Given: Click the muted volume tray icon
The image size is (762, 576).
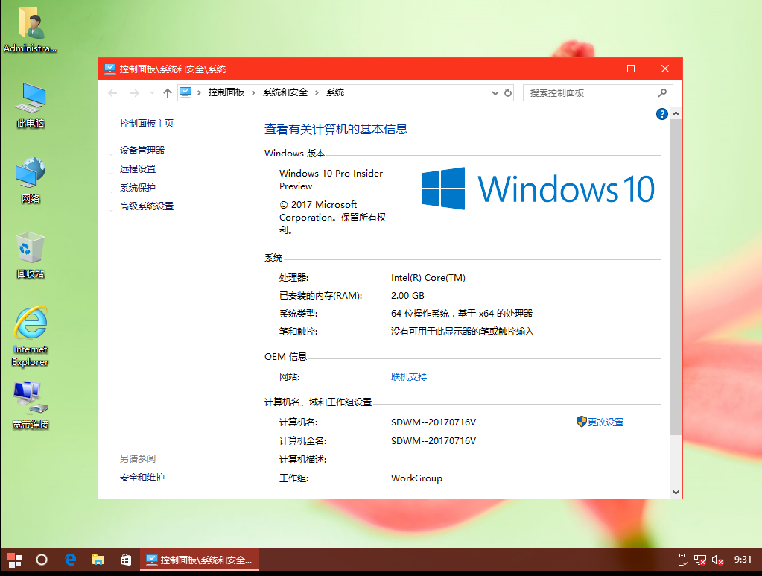Looking at the screenshot, I should 717,560.
